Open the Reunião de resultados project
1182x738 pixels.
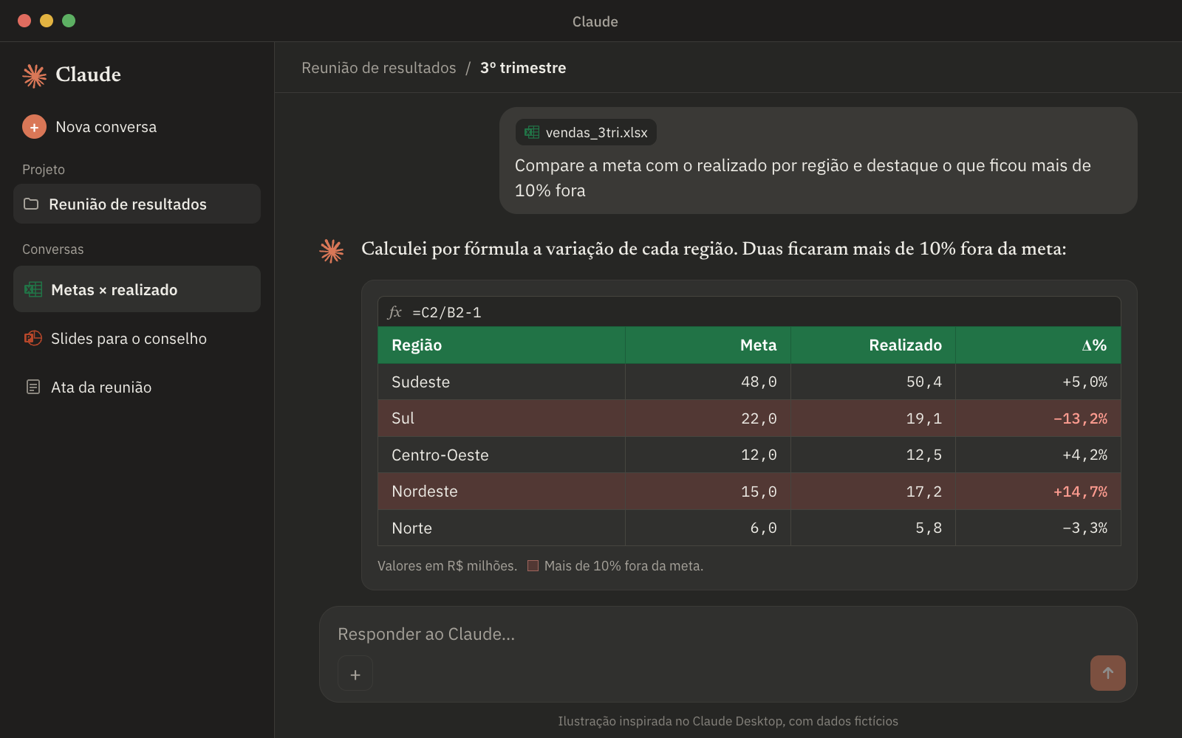coord(137,204)
